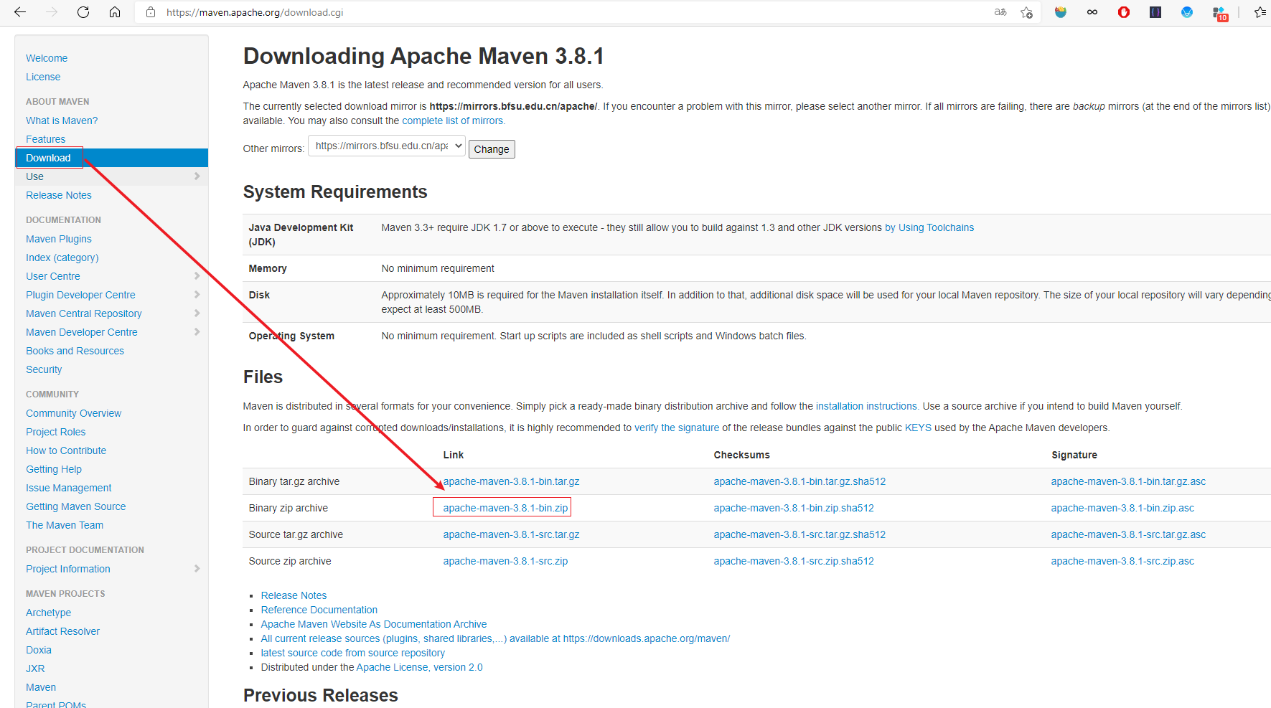The image size is (1271, 708).
Task: Open Release Notes in the sidebar
Action: coord(59,195)
